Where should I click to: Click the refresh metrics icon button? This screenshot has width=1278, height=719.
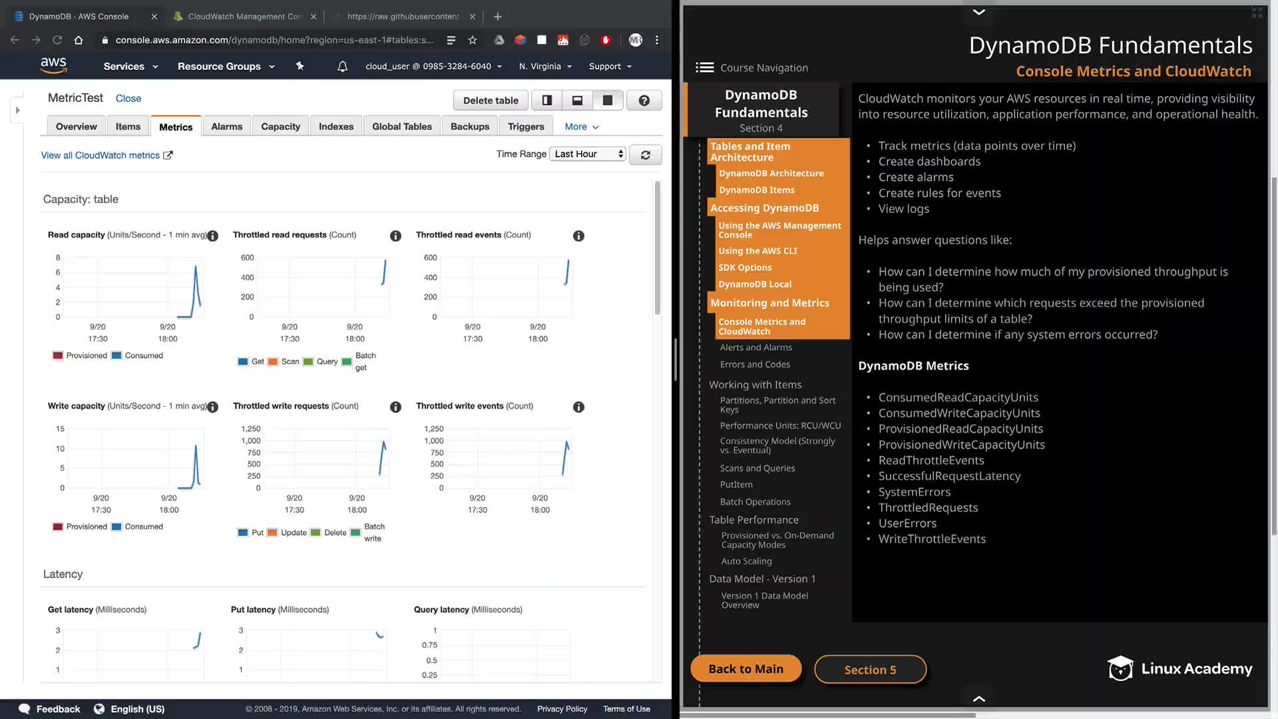[645, 154]
